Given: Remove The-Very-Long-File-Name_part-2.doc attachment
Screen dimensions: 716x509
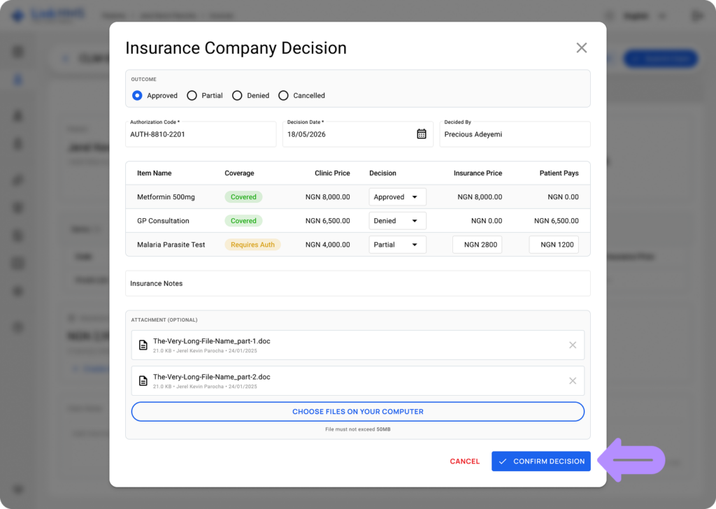Looking at the screenshot, I should click(572, 381).
